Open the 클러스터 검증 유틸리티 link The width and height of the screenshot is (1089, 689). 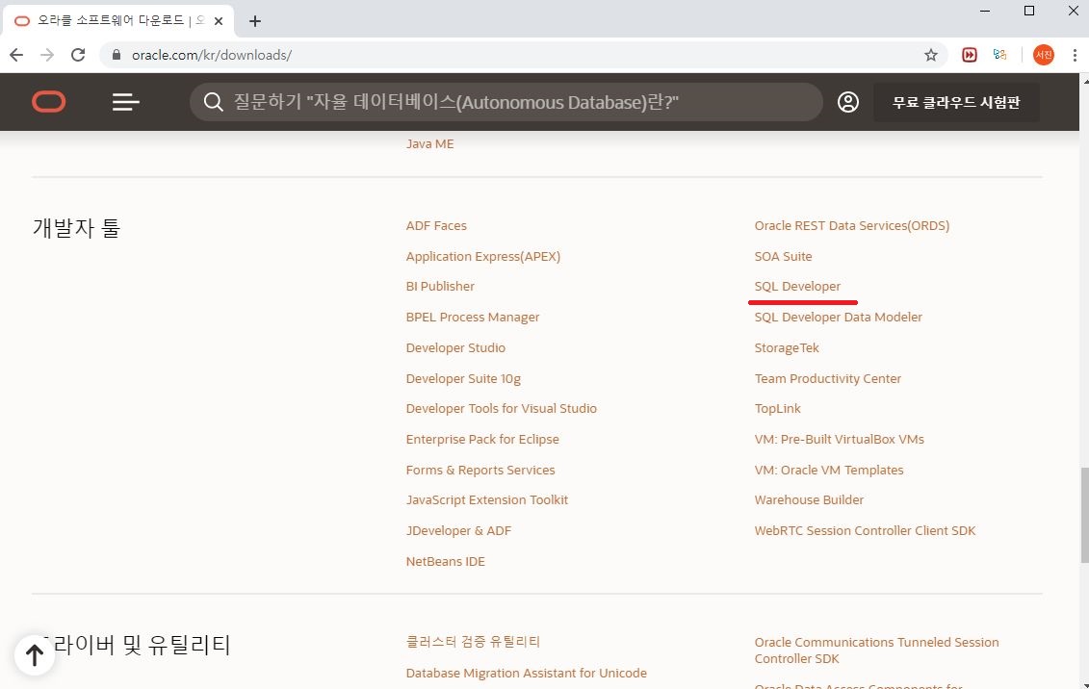(472, 642)
